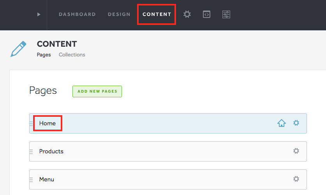Click the homepage house icon on Home row
326x195 pixels.
[x=281, y=123]
